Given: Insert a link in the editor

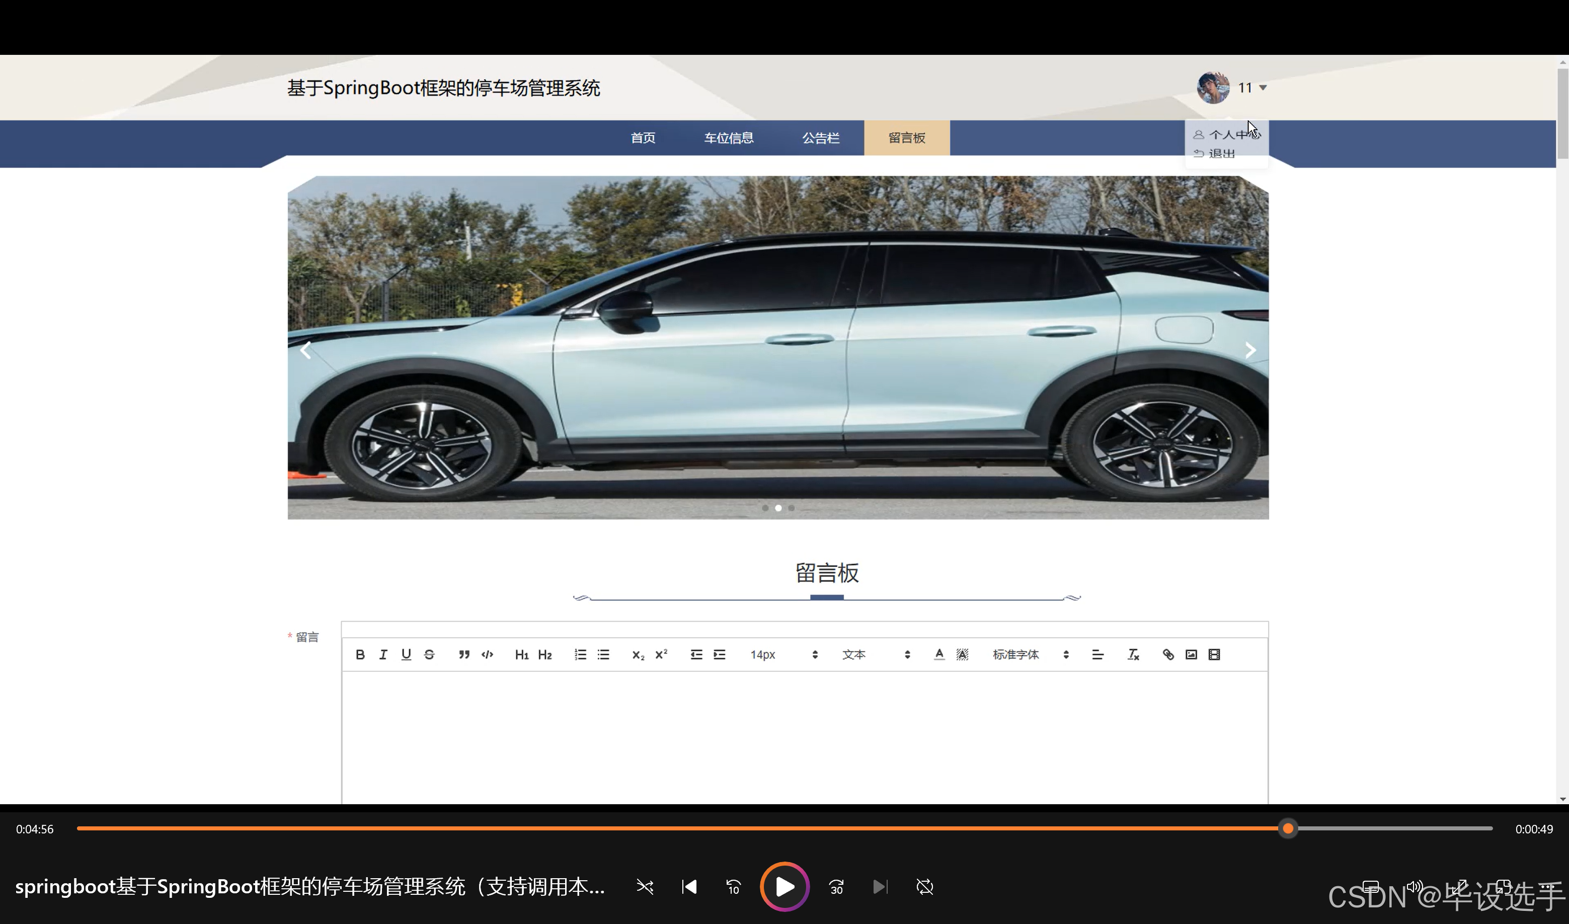Looking at the screenshot, I should point(1168,654).
